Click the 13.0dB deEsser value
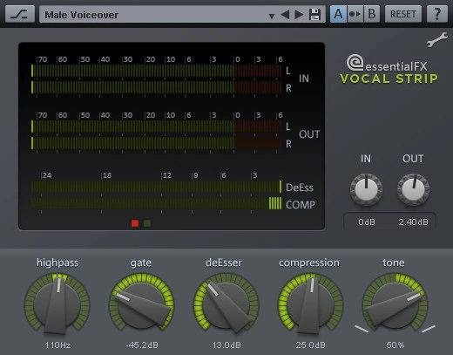 [226, 345]
